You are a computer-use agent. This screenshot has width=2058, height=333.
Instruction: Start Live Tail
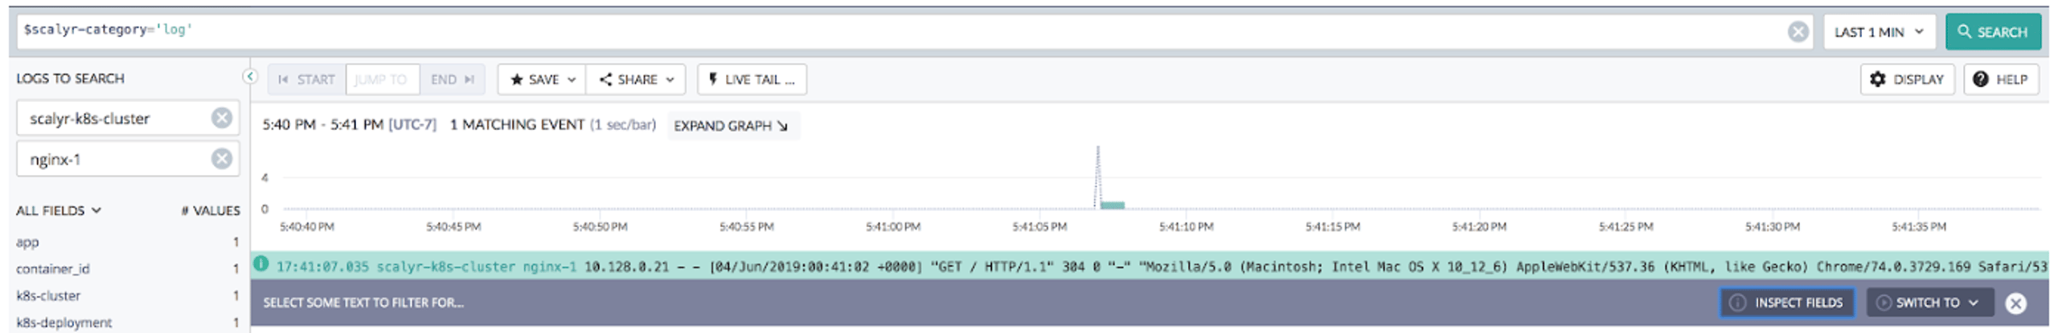point(752,79)
